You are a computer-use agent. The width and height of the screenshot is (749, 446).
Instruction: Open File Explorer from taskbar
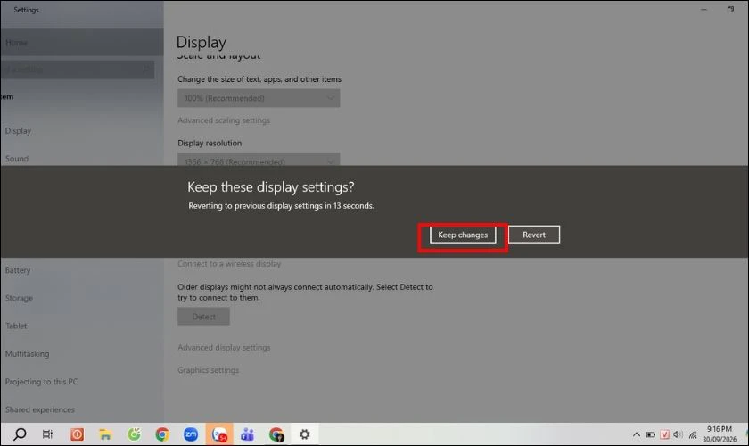pyautogui.click(x=105, y=434)
